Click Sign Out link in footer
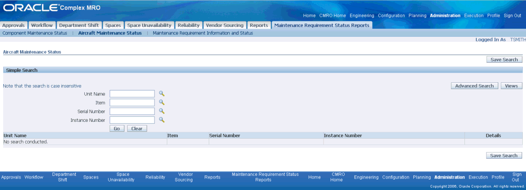Viewport: 526px width, 190px height. pyautogui.click(x=516, y=177)
